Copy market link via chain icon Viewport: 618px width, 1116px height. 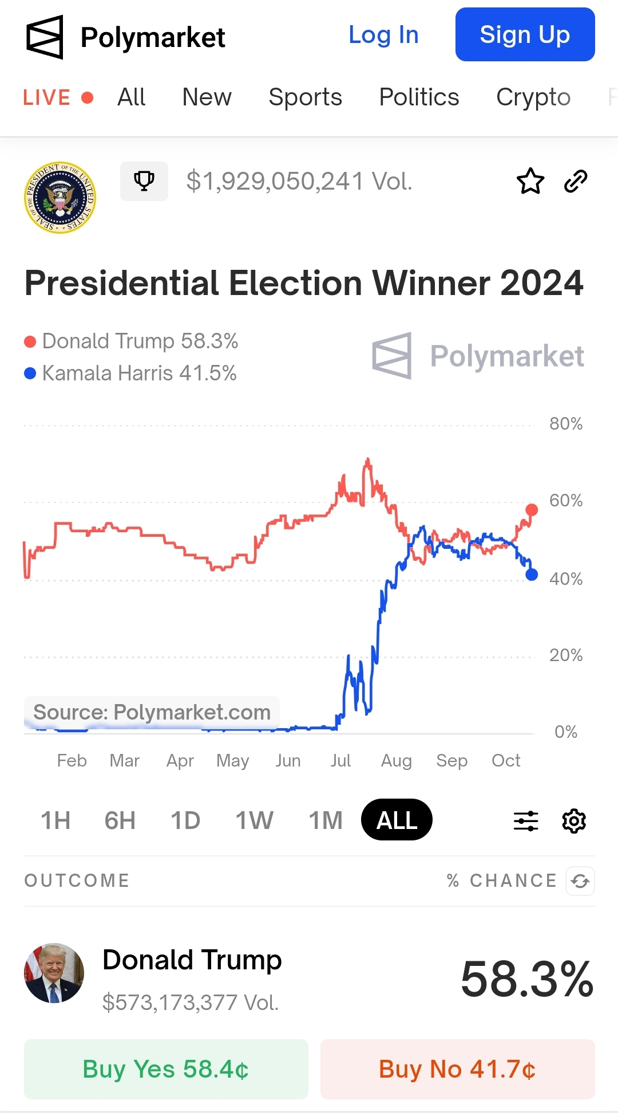(x=576, y=182)
